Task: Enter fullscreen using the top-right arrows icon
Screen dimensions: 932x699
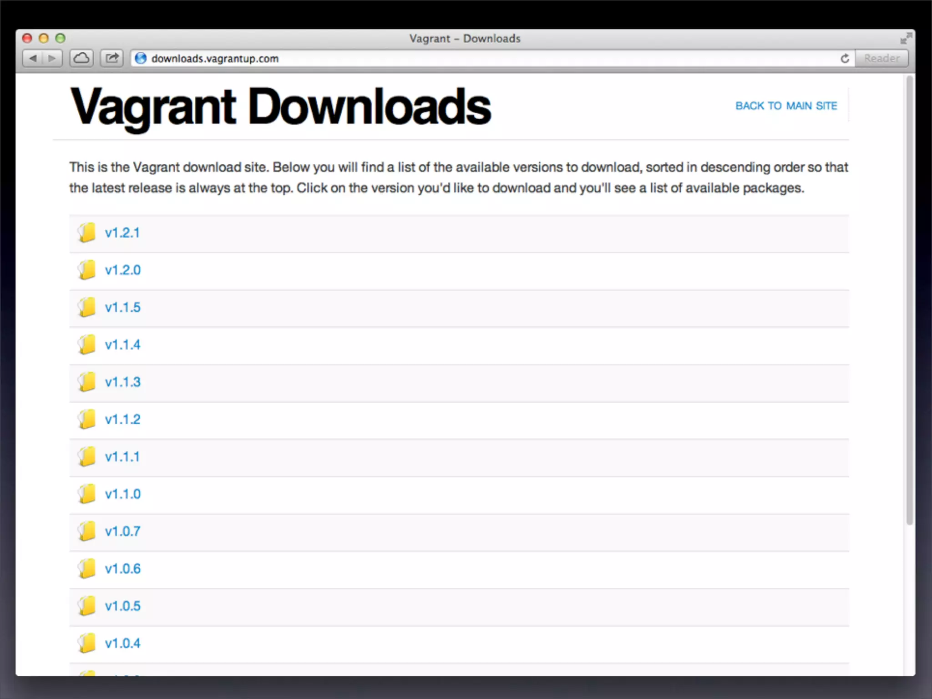Action: pos(906,38)
